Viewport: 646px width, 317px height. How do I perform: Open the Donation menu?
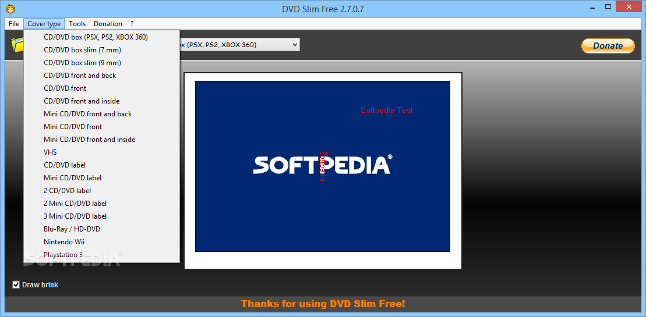click(x=108, y=23)
